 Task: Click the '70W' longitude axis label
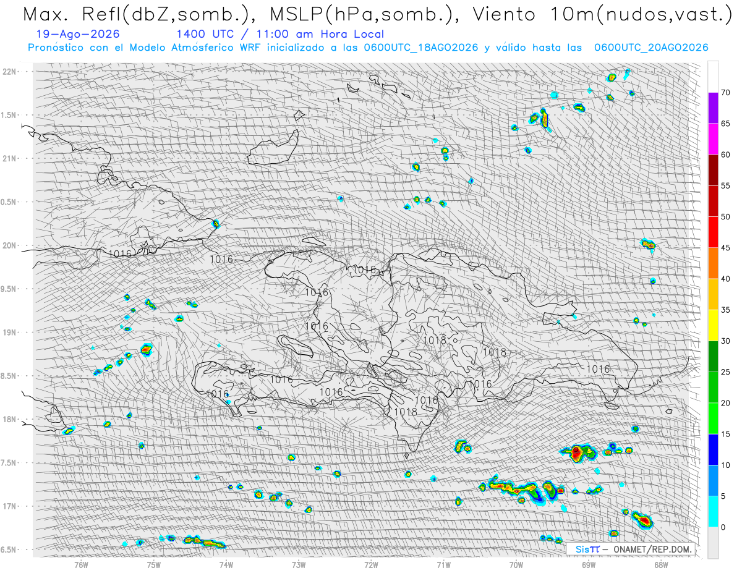tap(516, 564)
